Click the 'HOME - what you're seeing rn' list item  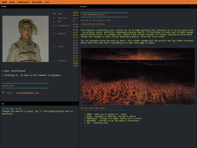[x=107, y=114]
